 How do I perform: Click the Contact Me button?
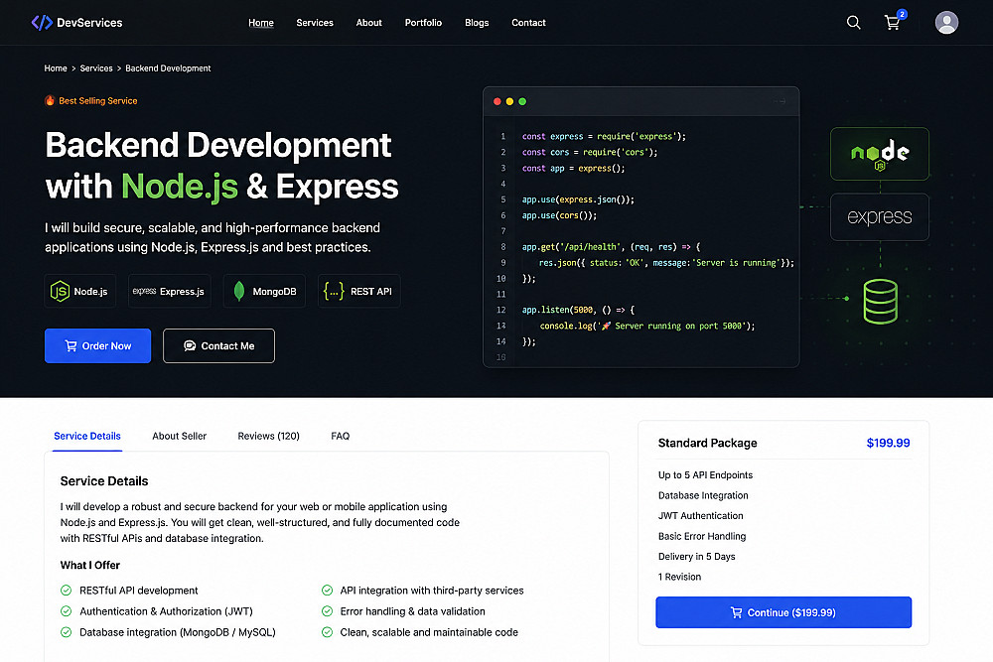tap(218, 345)
